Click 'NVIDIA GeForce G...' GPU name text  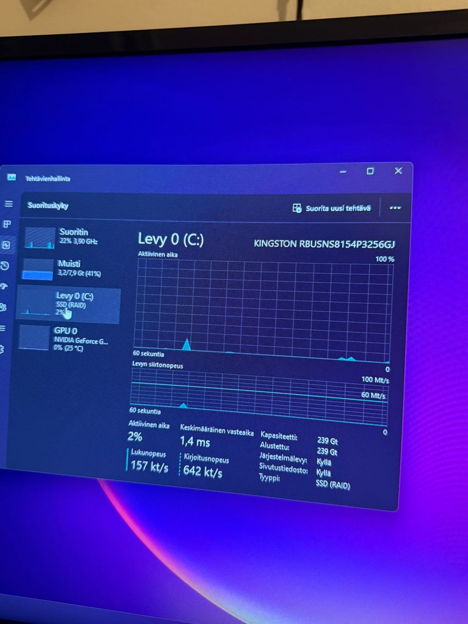[81, 341]
